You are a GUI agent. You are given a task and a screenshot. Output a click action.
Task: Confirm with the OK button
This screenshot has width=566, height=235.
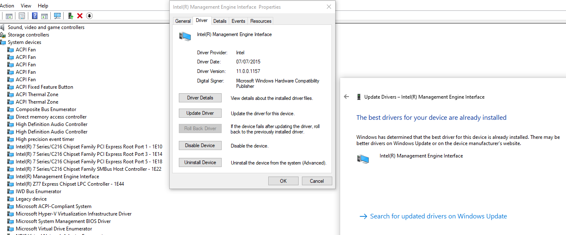[283, 181]
